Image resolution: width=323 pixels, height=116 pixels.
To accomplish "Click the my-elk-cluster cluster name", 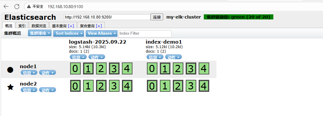I will (184, 17).
